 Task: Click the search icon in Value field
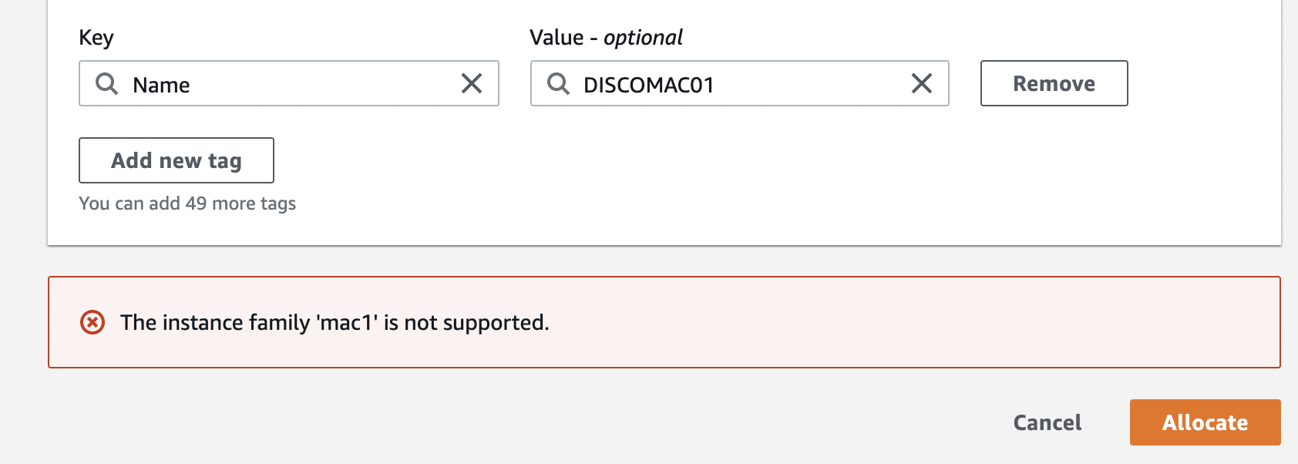click(558, 83)
